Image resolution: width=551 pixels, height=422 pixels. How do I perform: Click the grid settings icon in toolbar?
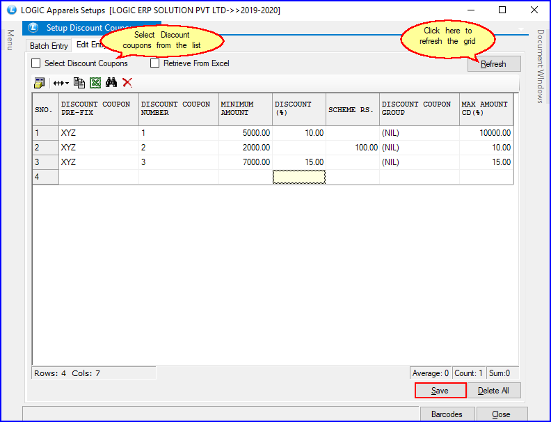pos(39,83)
